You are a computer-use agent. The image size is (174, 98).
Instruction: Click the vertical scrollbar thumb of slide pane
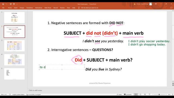click(173, 32)
